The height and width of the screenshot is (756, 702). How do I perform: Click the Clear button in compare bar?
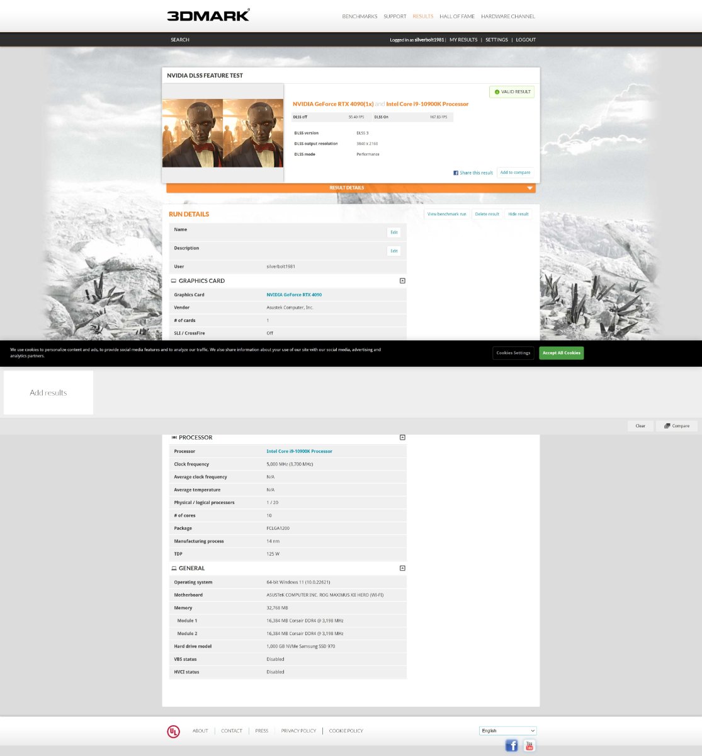pyautogui.click(x=640, y=426)
